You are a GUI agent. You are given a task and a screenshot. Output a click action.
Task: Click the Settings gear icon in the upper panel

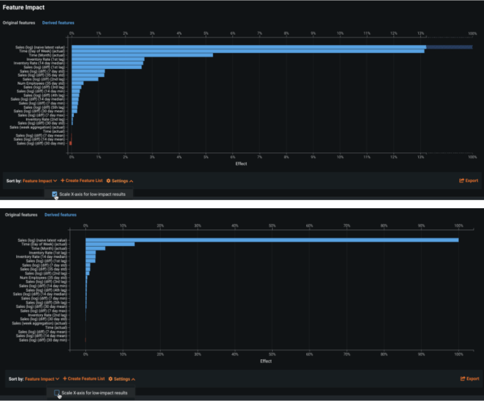pos(109,181)
